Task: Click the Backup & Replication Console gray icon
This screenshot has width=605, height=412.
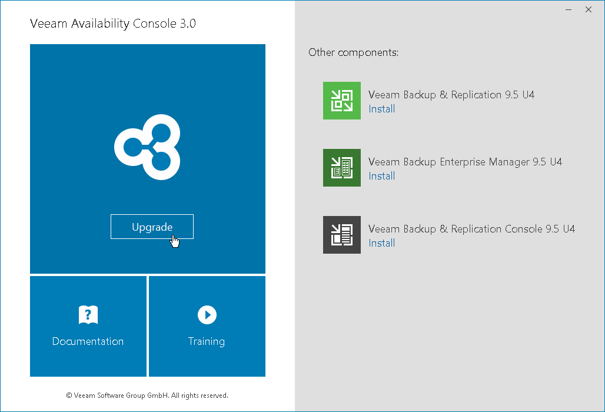Action: pos(342,235)
